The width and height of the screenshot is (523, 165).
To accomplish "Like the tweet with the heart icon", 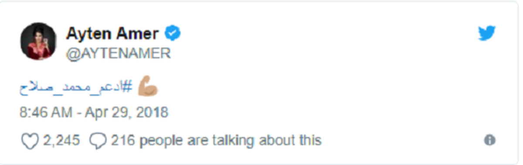I will [30, 141].
